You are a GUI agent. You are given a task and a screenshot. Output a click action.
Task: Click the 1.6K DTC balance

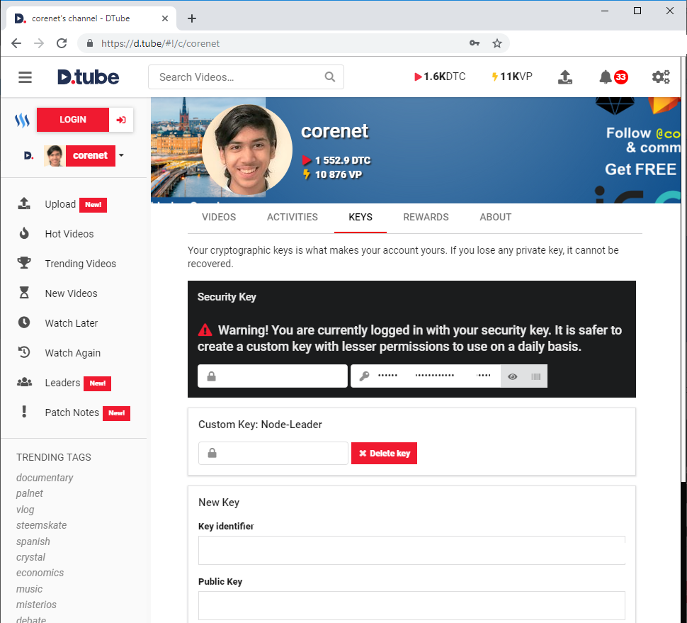click(x=439, y=77)
